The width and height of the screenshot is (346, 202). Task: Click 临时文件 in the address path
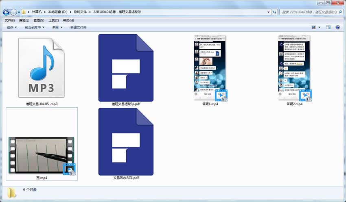click(80, 12)
